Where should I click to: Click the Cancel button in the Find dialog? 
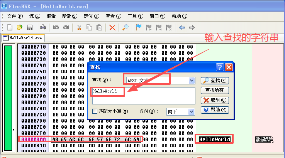(x=215, y=100)
